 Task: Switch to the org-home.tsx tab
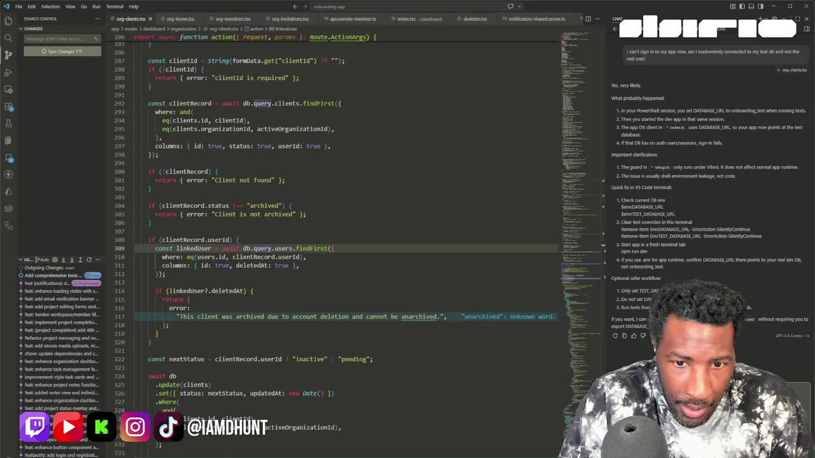(x=181, y=19)
